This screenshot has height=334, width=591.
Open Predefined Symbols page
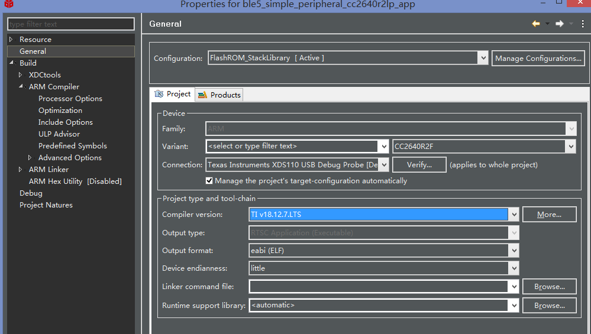tap(73, 146)
